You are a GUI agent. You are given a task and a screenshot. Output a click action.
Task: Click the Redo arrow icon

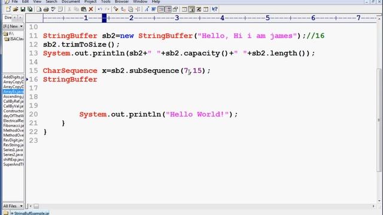pyautogui.click(x=107, y=10)
